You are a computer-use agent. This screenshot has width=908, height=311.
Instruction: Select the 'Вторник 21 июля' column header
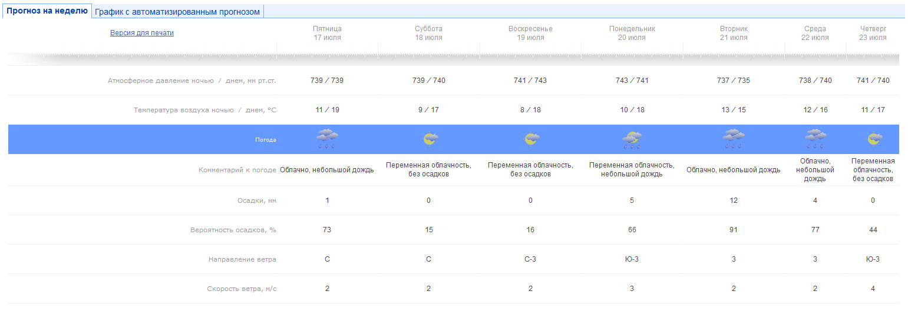(x=734, y=33)
